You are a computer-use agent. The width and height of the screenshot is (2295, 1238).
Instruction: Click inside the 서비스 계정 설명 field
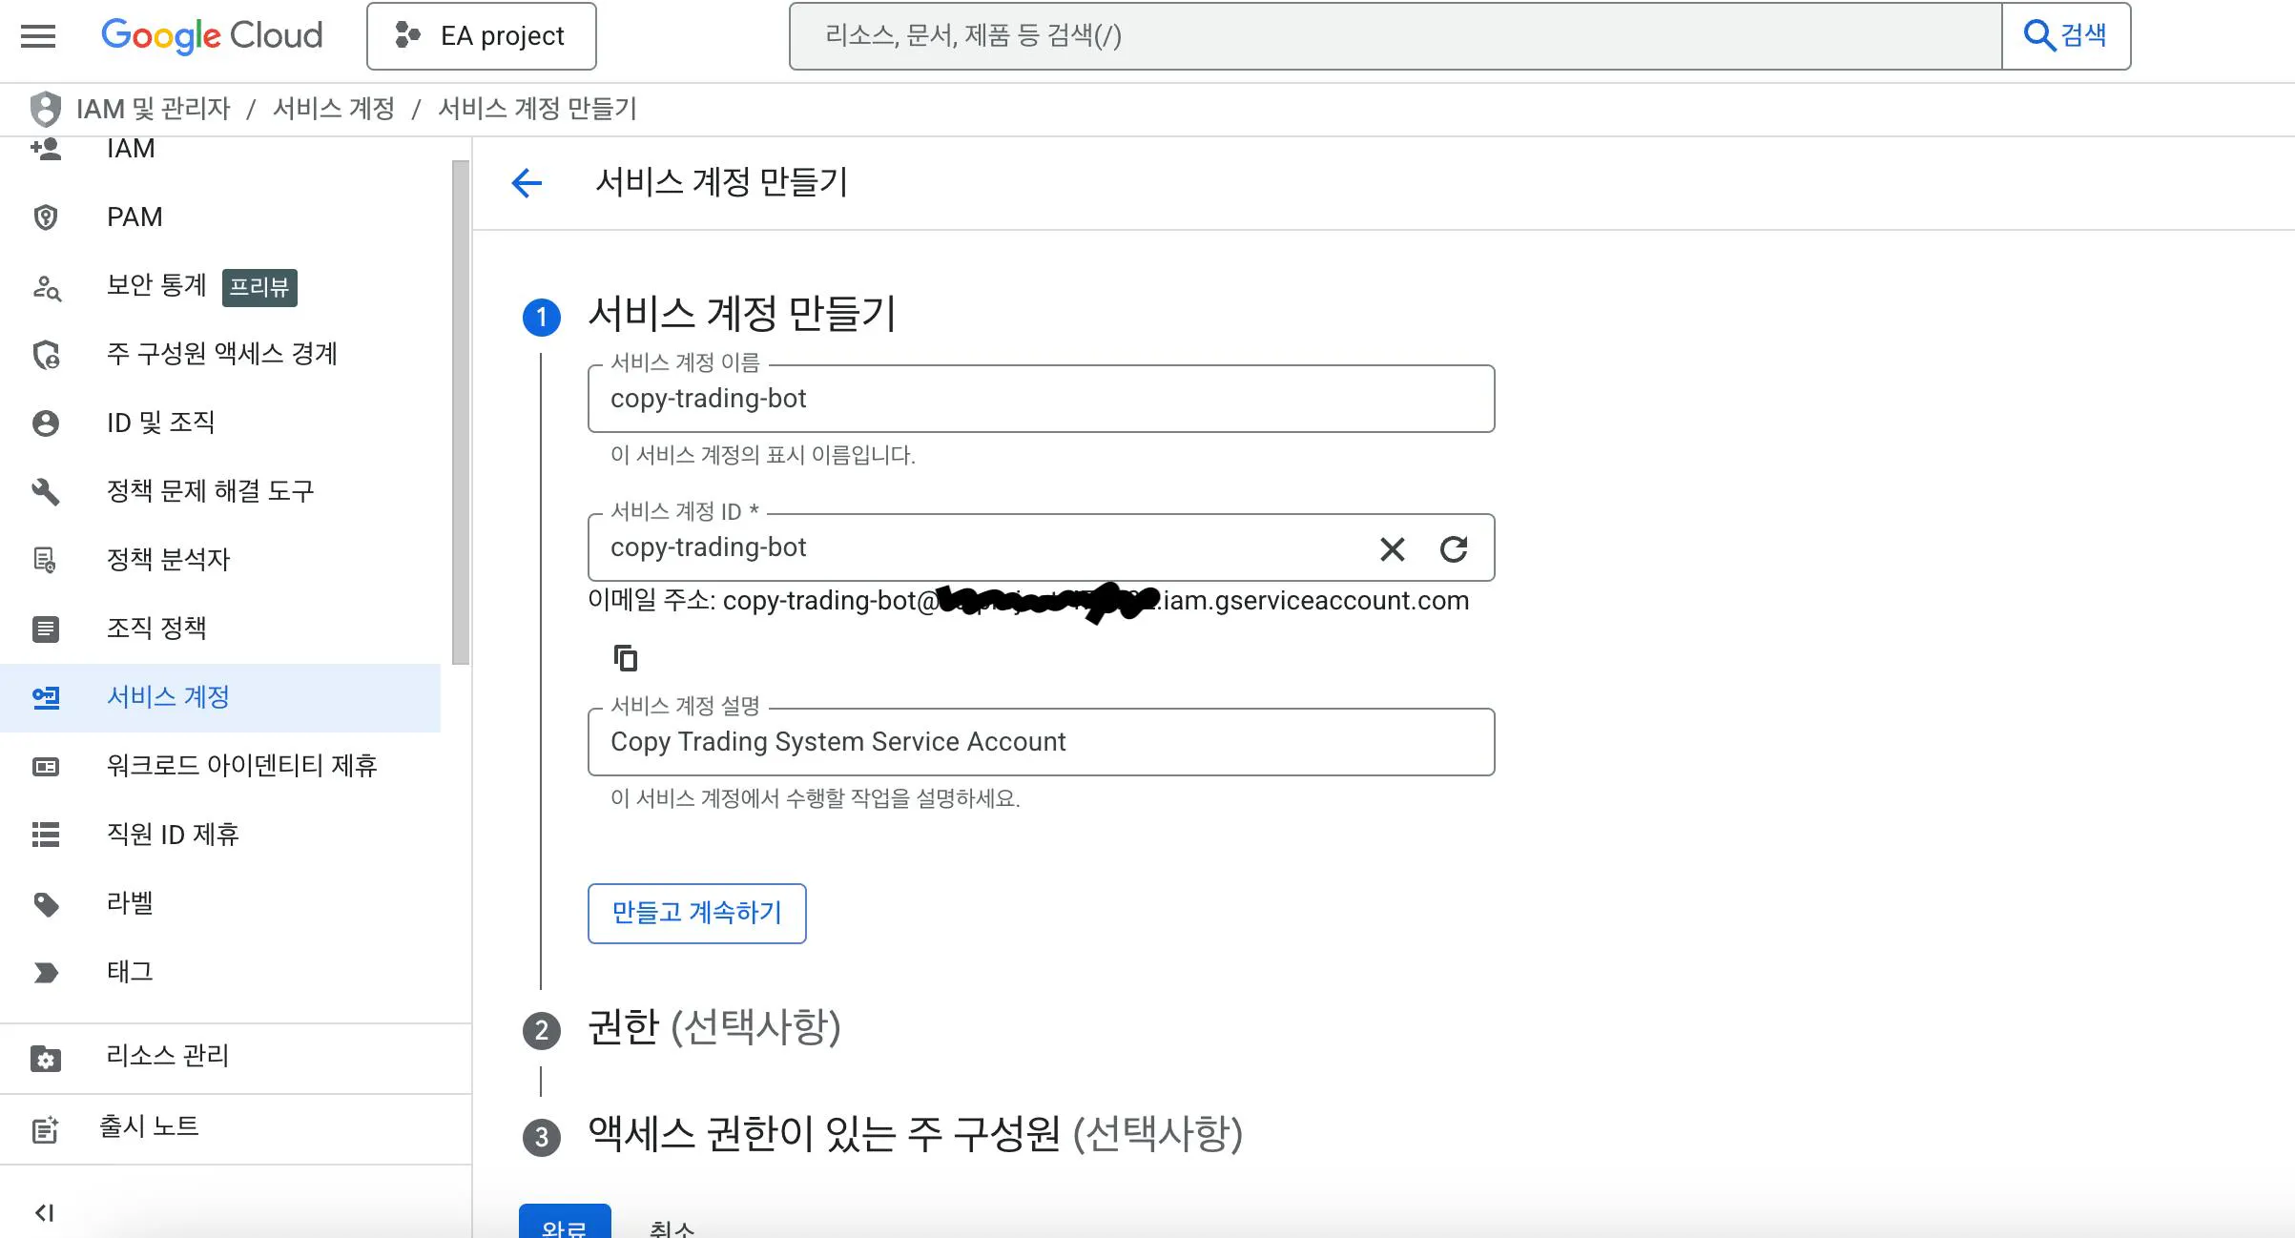[1040, 741]
